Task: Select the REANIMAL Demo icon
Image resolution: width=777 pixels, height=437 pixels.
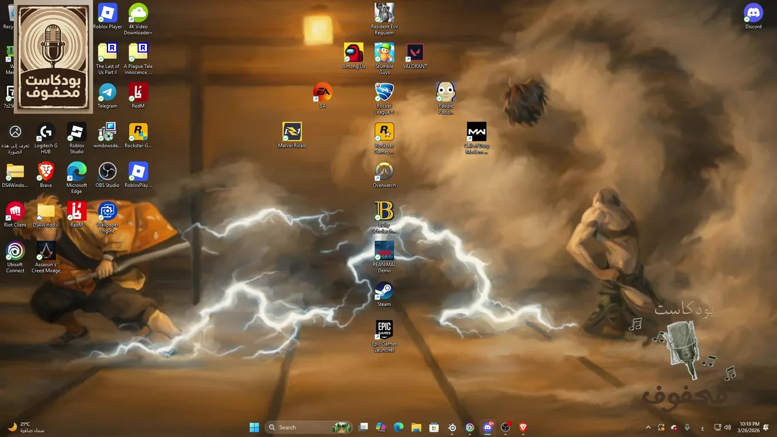Action: coord(384,257)
